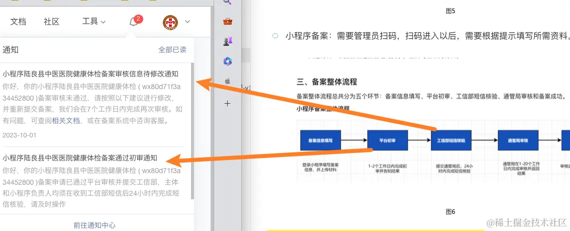Open the 备案通过初审通知 notification
The image size is (570, 231).
pyautogui.click(x=80, y=158)
